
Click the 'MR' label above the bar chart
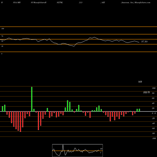pos(140,82)
